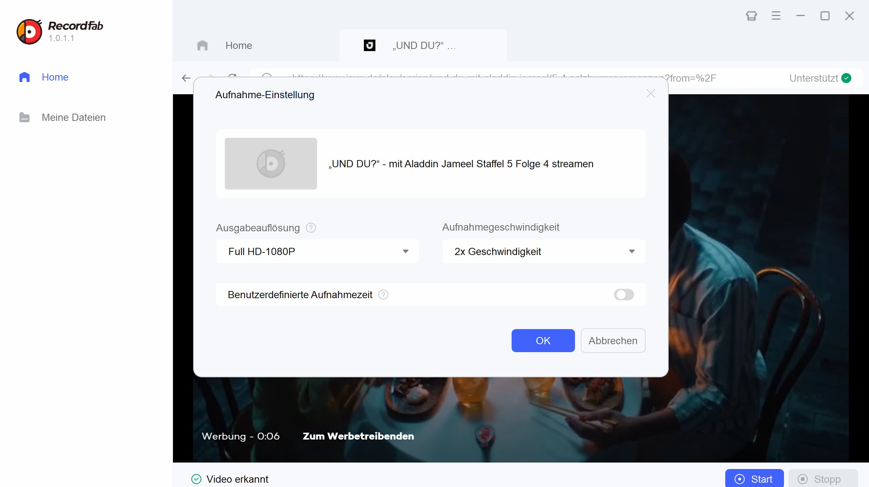Click the Joyn favicon on the tab
869x487 pixels.
tap(370, 45)
